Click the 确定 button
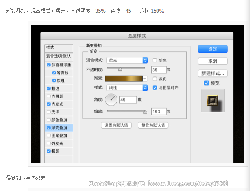Screen dimensions: 250x191 (213, 49)
